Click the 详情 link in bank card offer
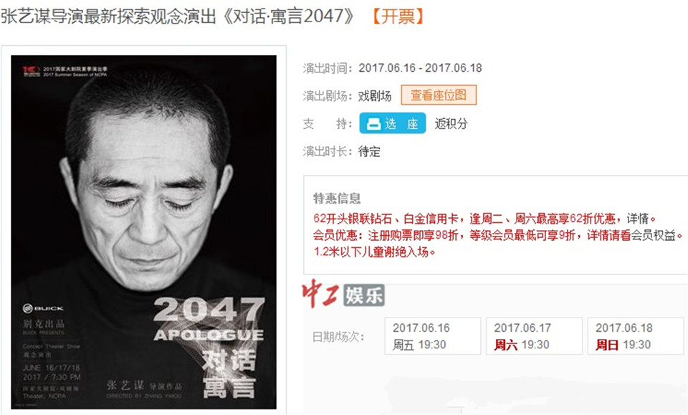Image resolution: width=688 pixels, height=415 pixels. 638,219
